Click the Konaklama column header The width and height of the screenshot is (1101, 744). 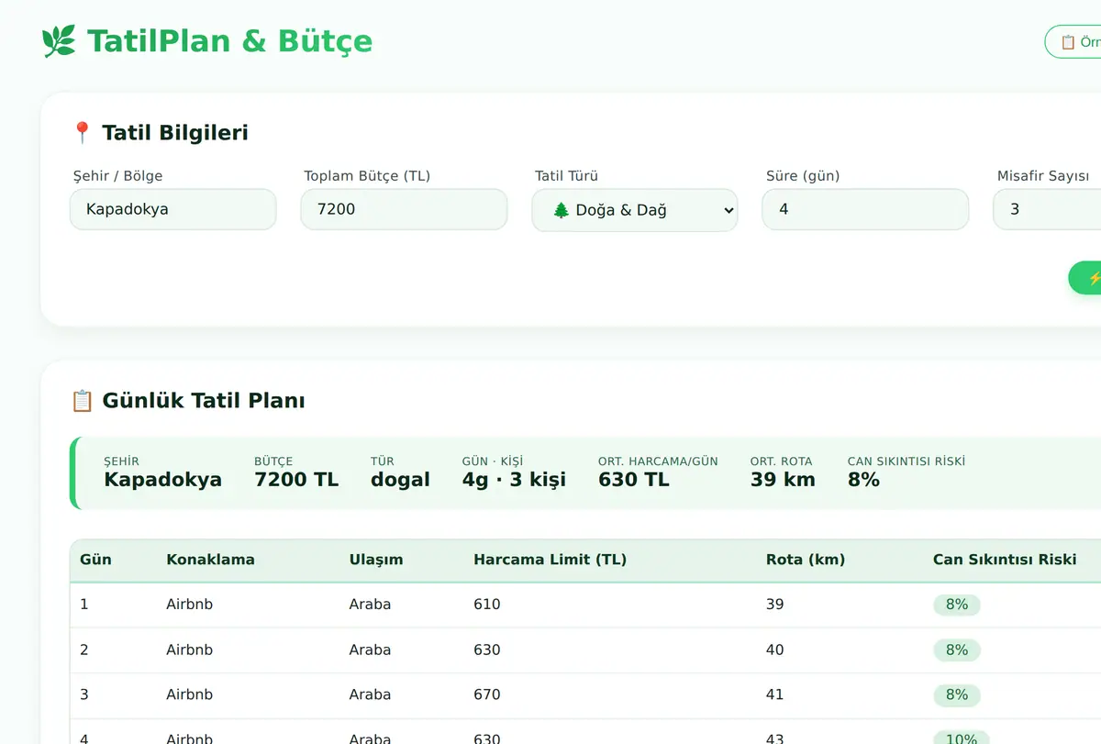point(210,560)
